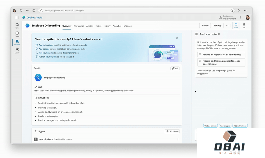Click Add action in the Triggers card
This screenshot has height=158, width=265.
pyautogui.click(x=172, y=131)
